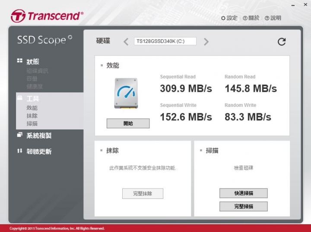This screenshot has width=311, height=232.
Task: Click the 此作業系統不支援安全抹除功能 message
Action: click(x=143, y=168)
